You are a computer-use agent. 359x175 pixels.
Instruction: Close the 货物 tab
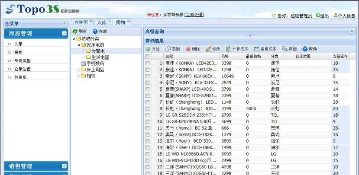tap(128, 21)
